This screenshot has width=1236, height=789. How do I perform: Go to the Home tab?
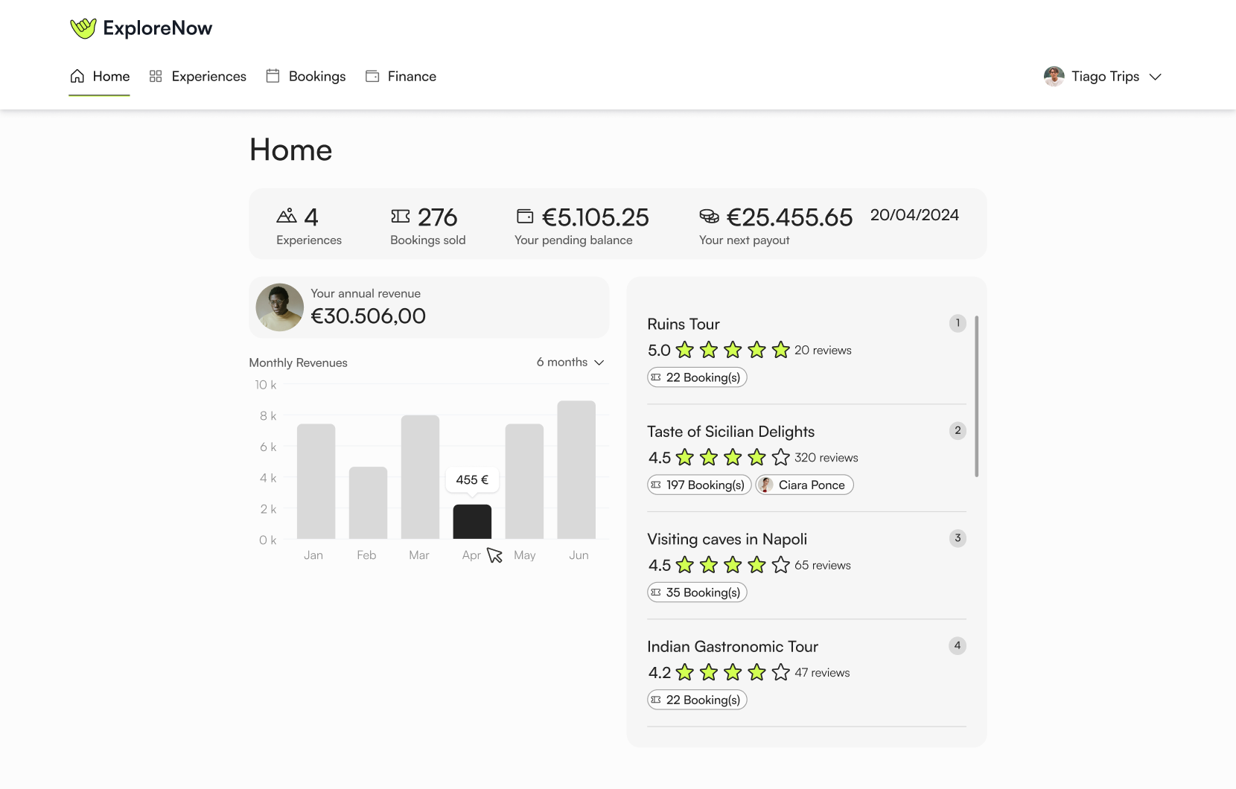pyautogui.click(x=100, y=77)
